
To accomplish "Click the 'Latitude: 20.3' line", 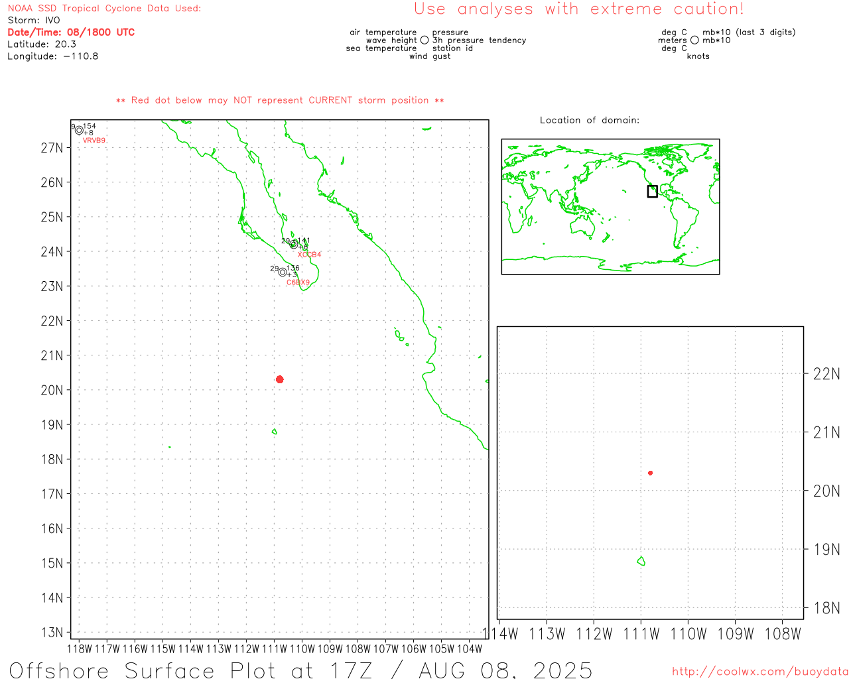I will click(x=42, y=44).
